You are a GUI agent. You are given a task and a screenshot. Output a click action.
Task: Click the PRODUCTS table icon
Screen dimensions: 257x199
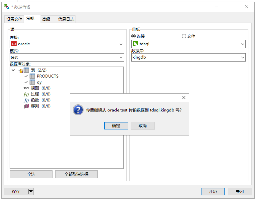[32, 76]
